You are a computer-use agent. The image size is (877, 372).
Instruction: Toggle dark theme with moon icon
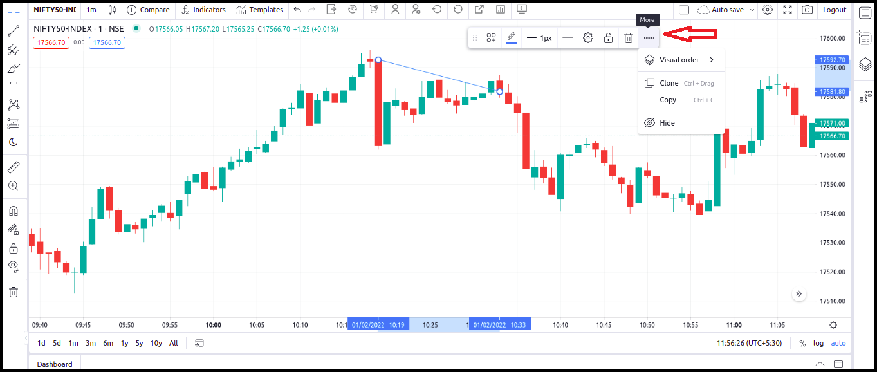pos(13,142)
